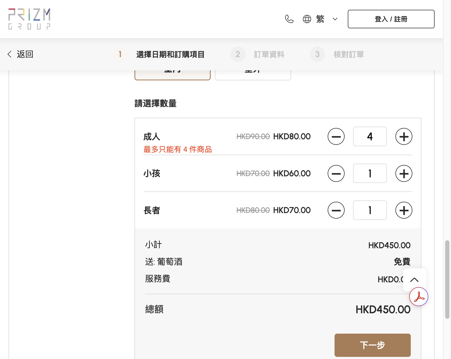
Task: Click the phone contact icon
Action: pyautogui.click(x=289, y=19)
